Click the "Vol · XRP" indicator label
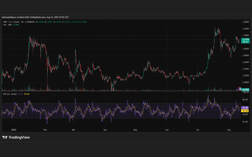252x157 pixels. pos(7,25)
